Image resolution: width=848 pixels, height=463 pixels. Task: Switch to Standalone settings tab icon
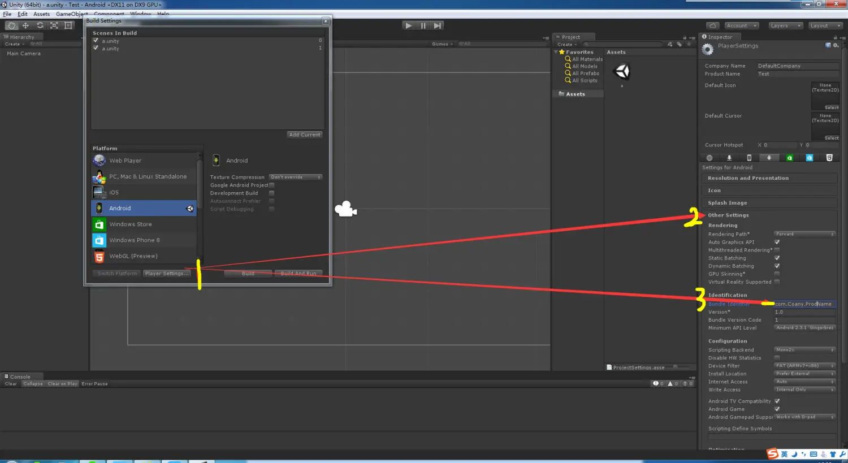729,158
